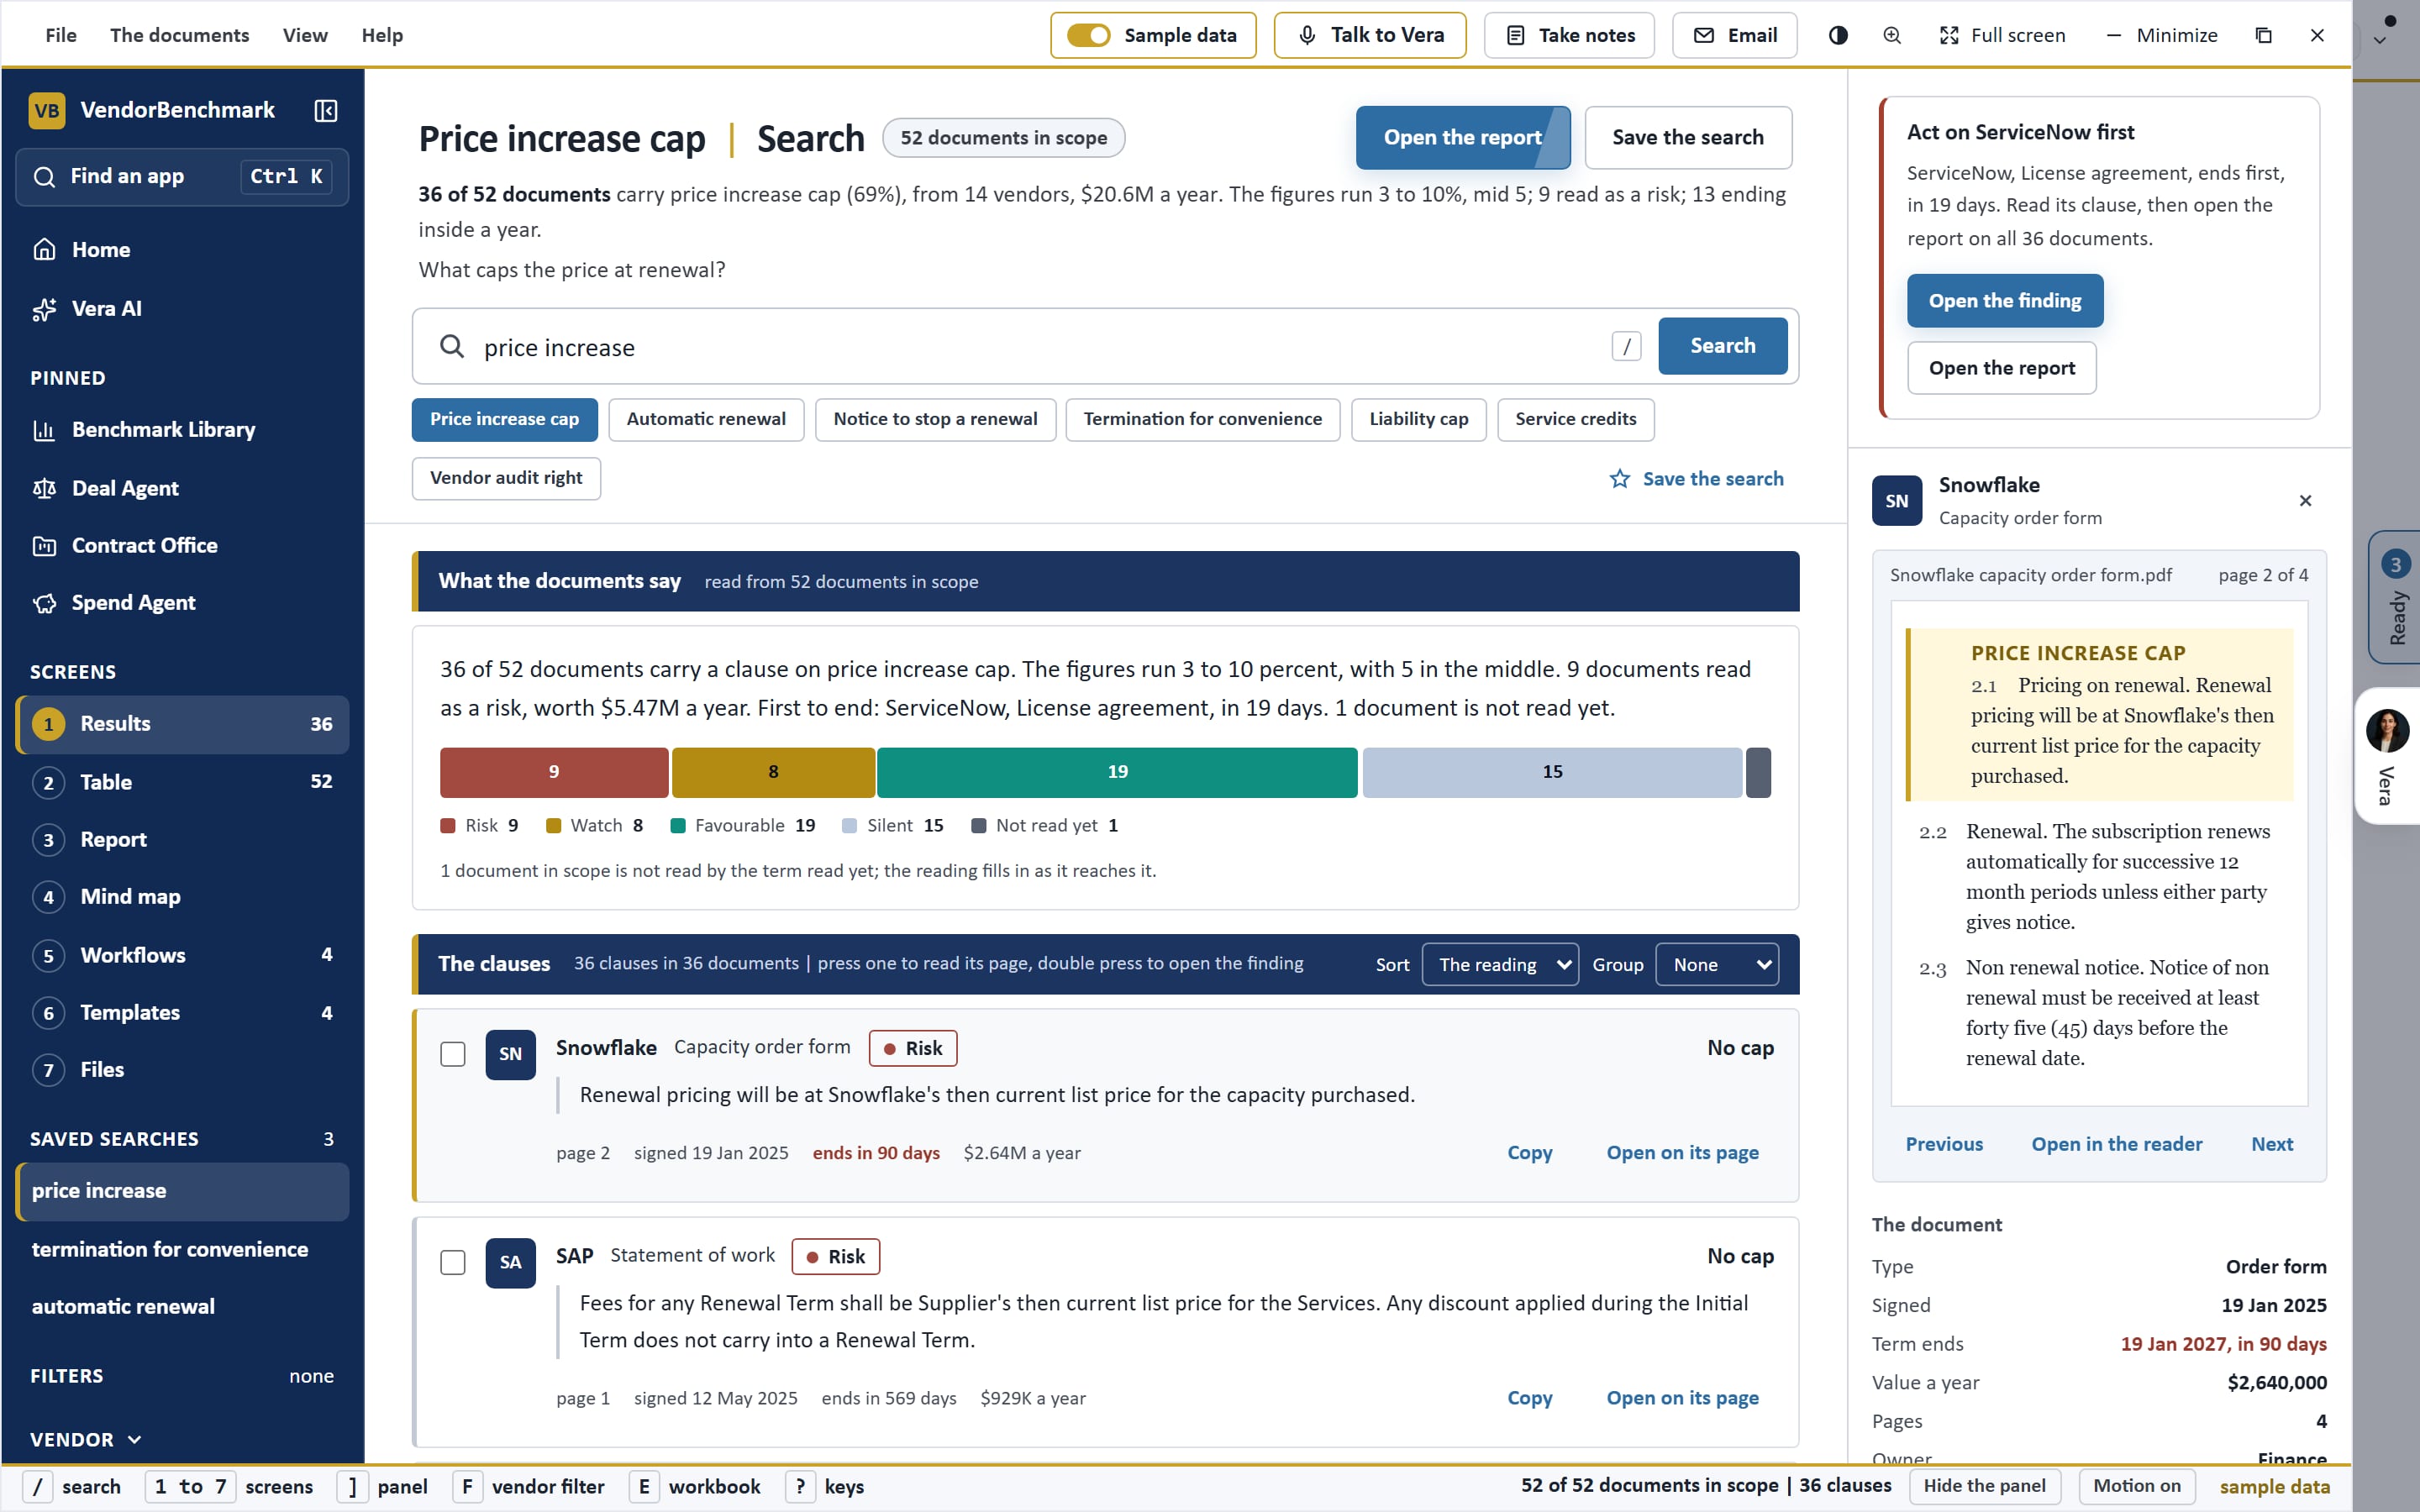Screen dimensions: 2420x1512
Task: Select the Automatic renewal clause tab
Action: (706, 420)
